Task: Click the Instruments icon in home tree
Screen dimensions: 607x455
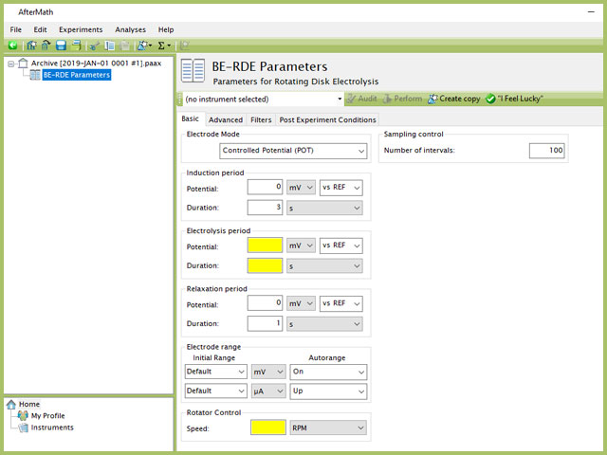Action: pos(24,428)
